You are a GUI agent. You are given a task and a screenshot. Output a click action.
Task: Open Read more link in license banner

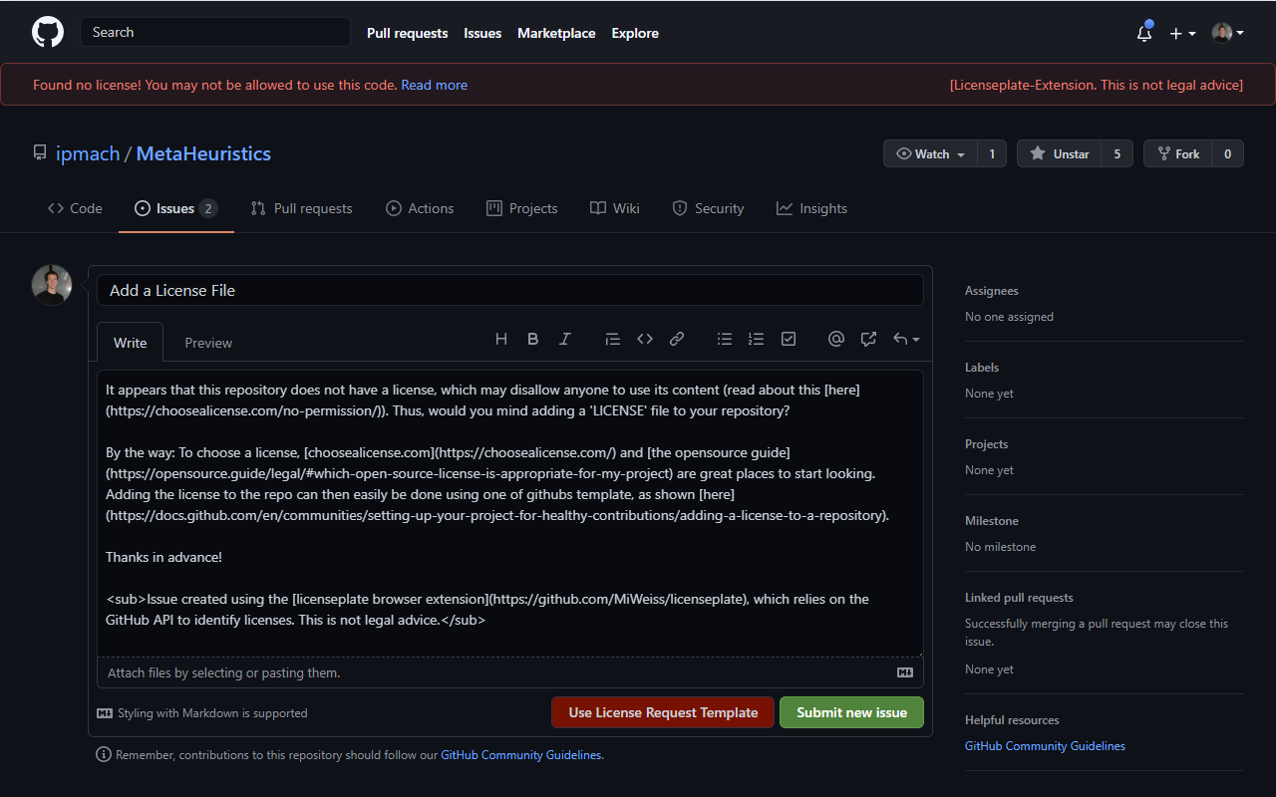click(x=435, y=85)
